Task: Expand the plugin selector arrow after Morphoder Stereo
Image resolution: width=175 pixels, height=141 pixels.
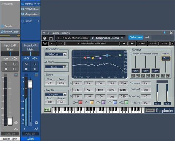Action: (122, 38)
